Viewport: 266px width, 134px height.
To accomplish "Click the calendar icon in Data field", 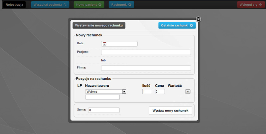I will coord(104,44).
